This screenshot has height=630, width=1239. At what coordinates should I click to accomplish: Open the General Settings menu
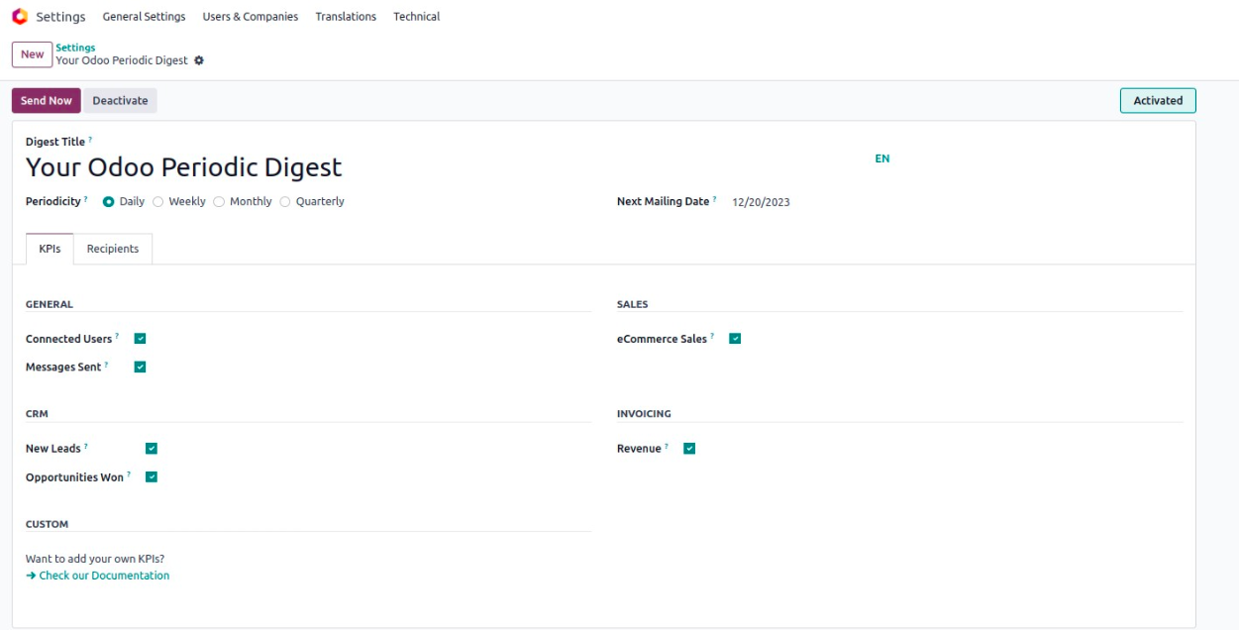click(144, 17)
